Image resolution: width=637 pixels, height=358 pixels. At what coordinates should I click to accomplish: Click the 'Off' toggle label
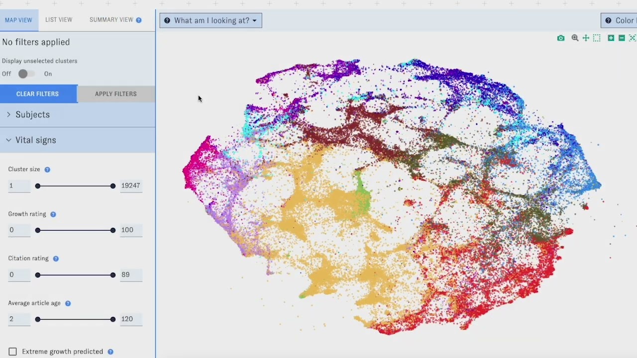[x=6, y=74]
